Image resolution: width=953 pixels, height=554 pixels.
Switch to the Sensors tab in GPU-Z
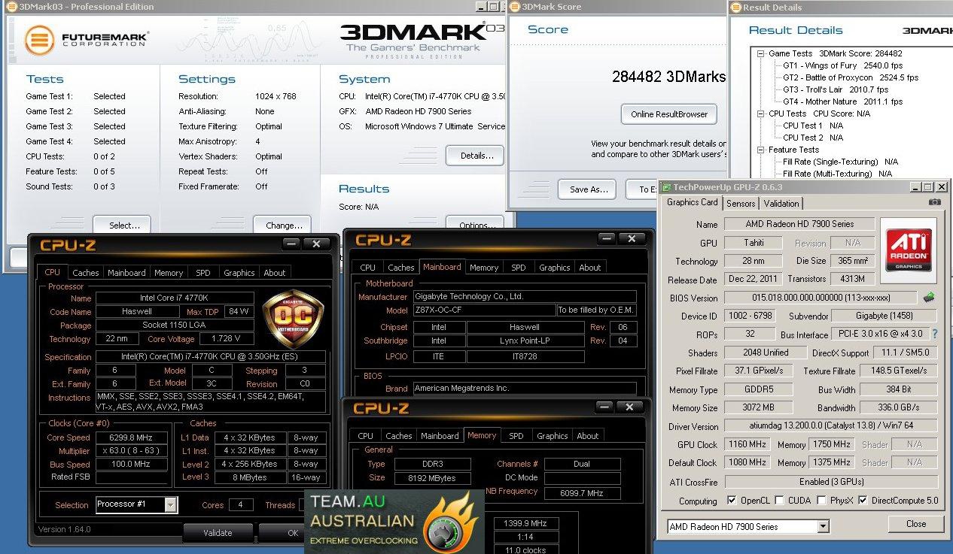pyautogui.click(x=741, y=204)
